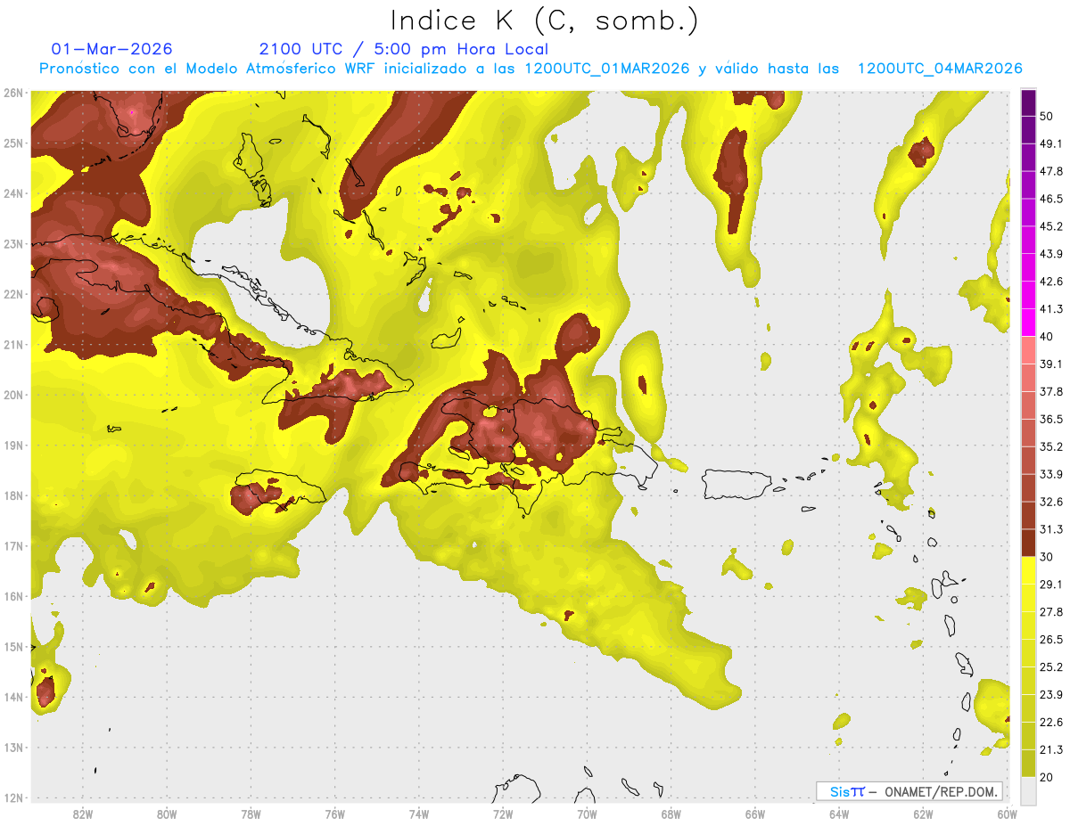This screenshot has height=826, width=1070.
Task: Click the colorbar label '50'
Action: (1047, 116)
